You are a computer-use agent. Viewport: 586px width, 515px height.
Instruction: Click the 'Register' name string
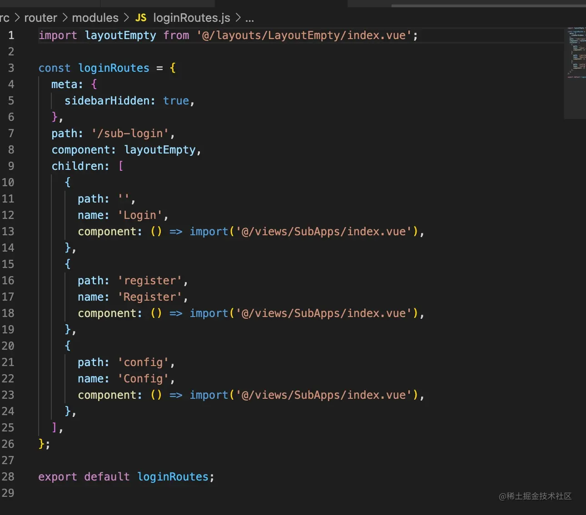coord(150,297)
